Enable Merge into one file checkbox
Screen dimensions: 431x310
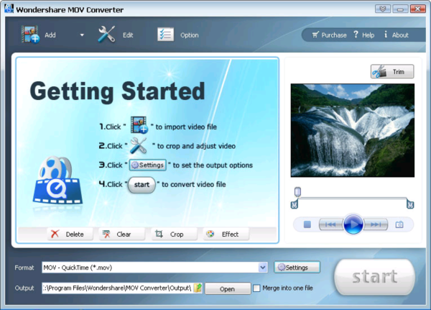(x=256, y=288)
